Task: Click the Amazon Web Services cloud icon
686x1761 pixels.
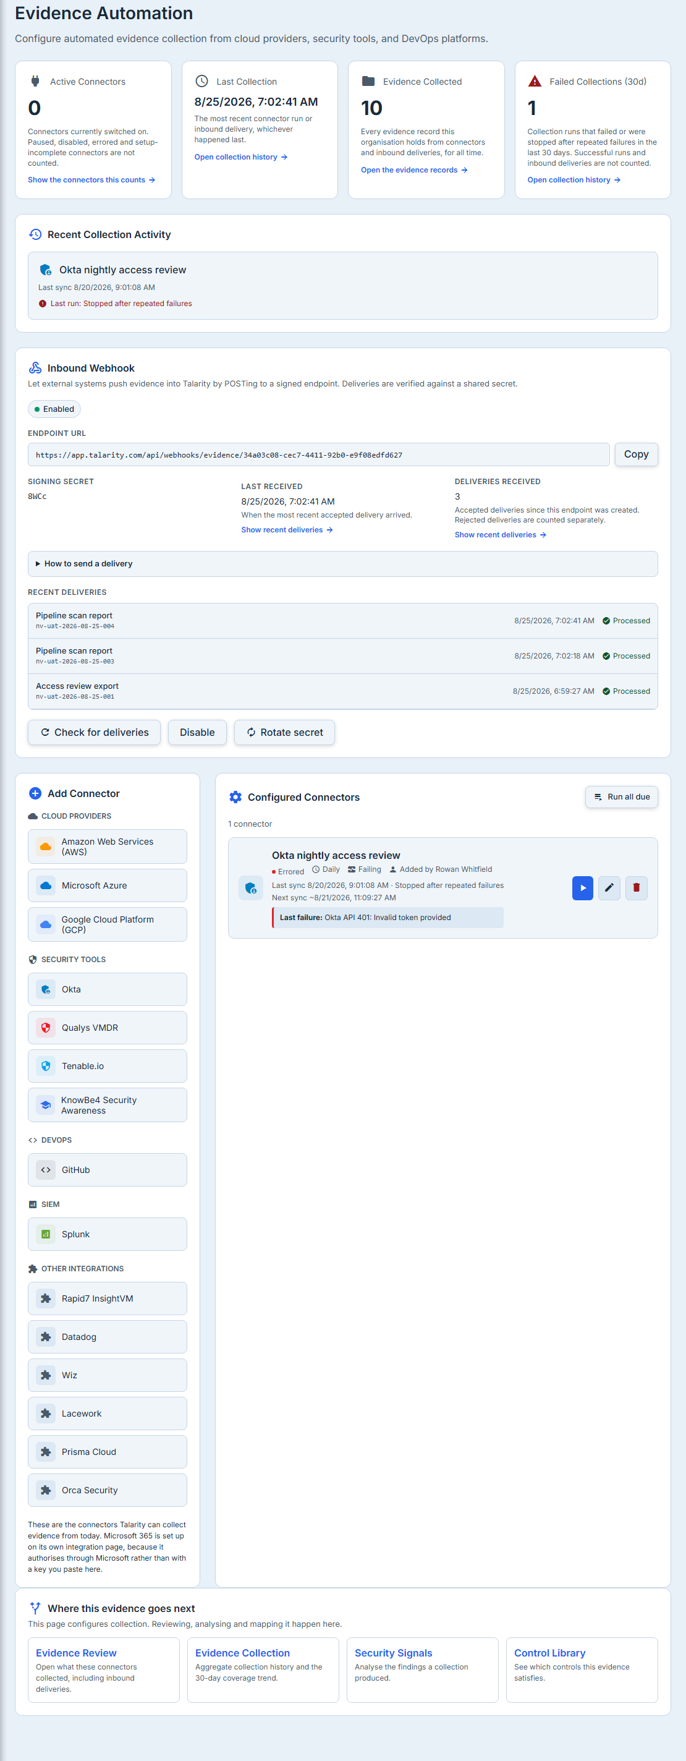Action: click(x=46, y=846)
